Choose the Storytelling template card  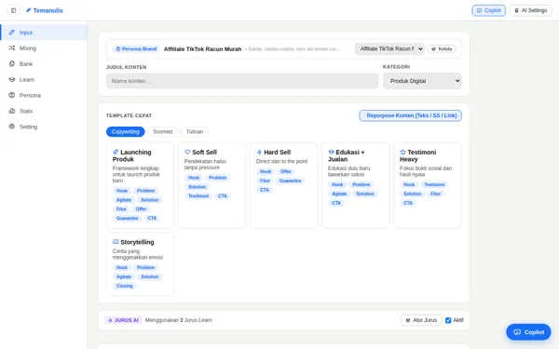tap(140, 264)
